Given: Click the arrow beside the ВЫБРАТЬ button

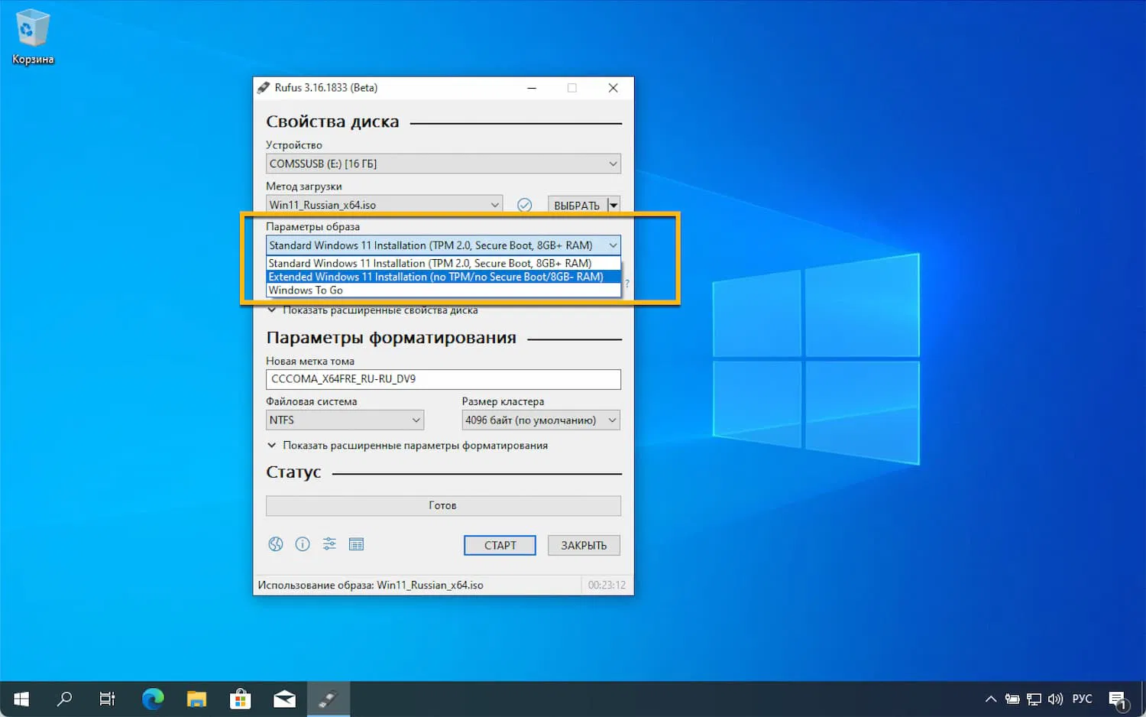Looking at the screenshot, I should [613, 205].
